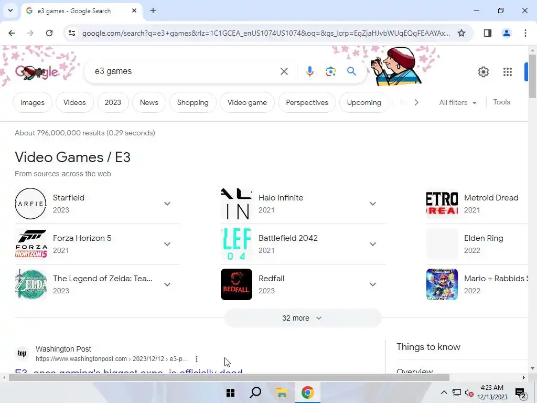Screen dimensions: 537x403
Task: Click the horizontal scrollbar right arrow
Action: tap(524, 378)
